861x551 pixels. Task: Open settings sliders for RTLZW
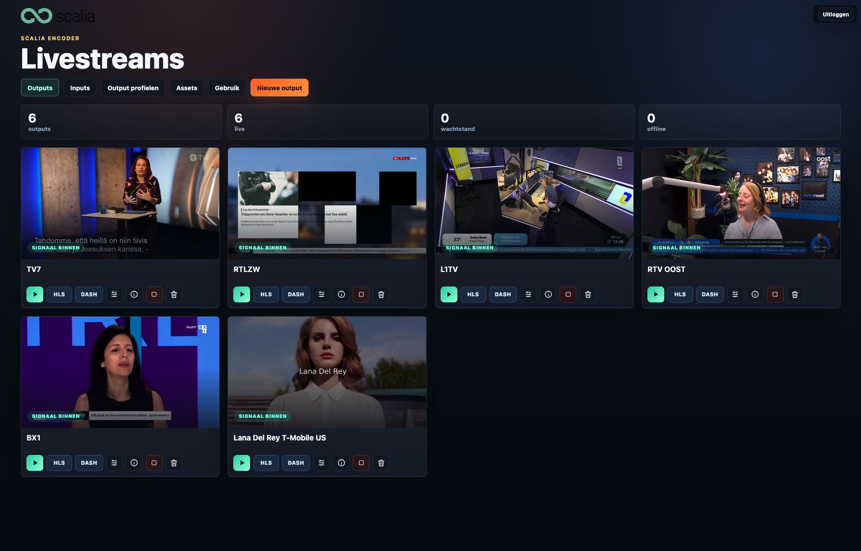click(x=321, y=295)
